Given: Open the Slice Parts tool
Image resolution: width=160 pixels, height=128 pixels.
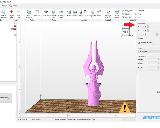Looking at the screenshot, I should [117, 12].
